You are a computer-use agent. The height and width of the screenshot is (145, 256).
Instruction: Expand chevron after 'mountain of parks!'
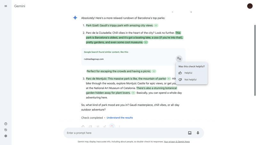pyautogui.click(x=169, y=79)
